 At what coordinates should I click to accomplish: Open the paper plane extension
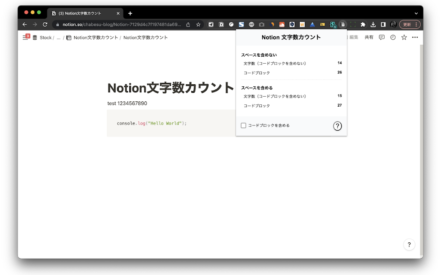(x=211, y=24)
